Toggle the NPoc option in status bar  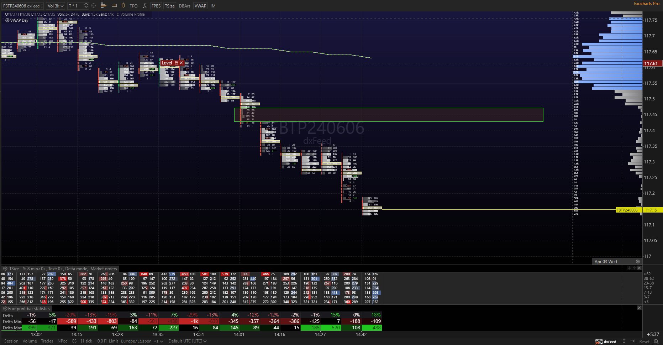[62, 341]
